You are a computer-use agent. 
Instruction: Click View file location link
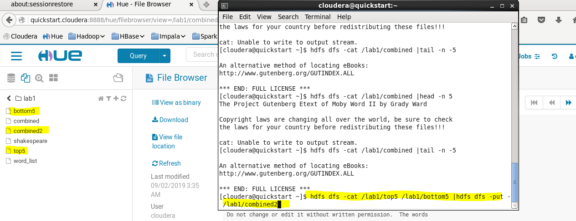[167, 142]
